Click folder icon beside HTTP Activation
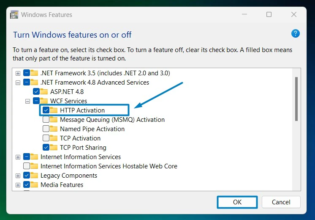 [54, 110]
